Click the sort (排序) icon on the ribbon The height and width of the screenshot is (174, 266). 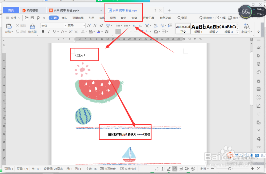[x=156, y=26]
